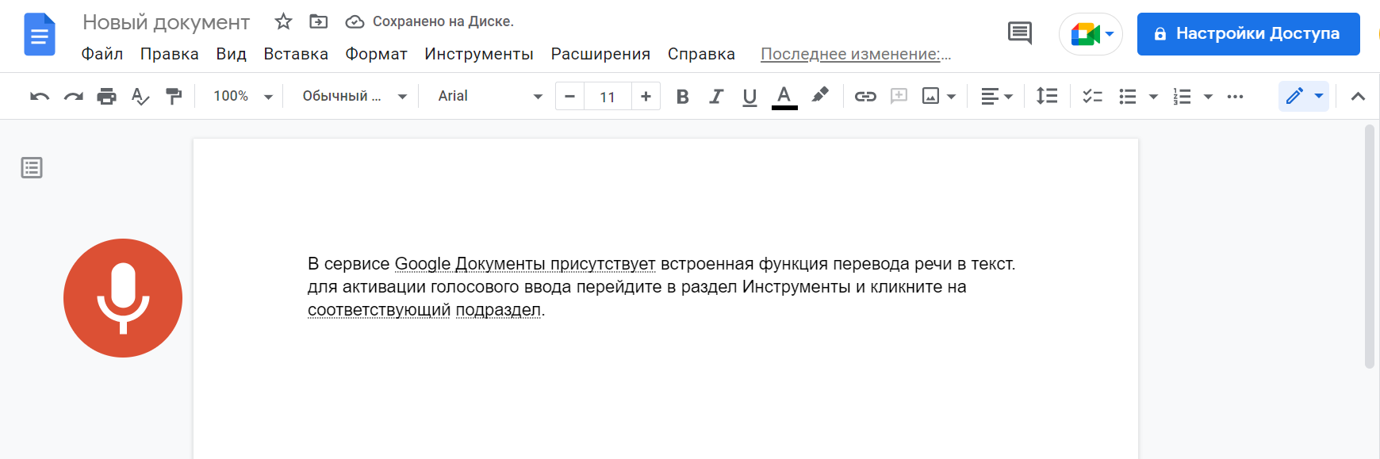Viewport: 1380px width, 459px height.
Task: Toggle bold formatting
Action: pos(682,97)
